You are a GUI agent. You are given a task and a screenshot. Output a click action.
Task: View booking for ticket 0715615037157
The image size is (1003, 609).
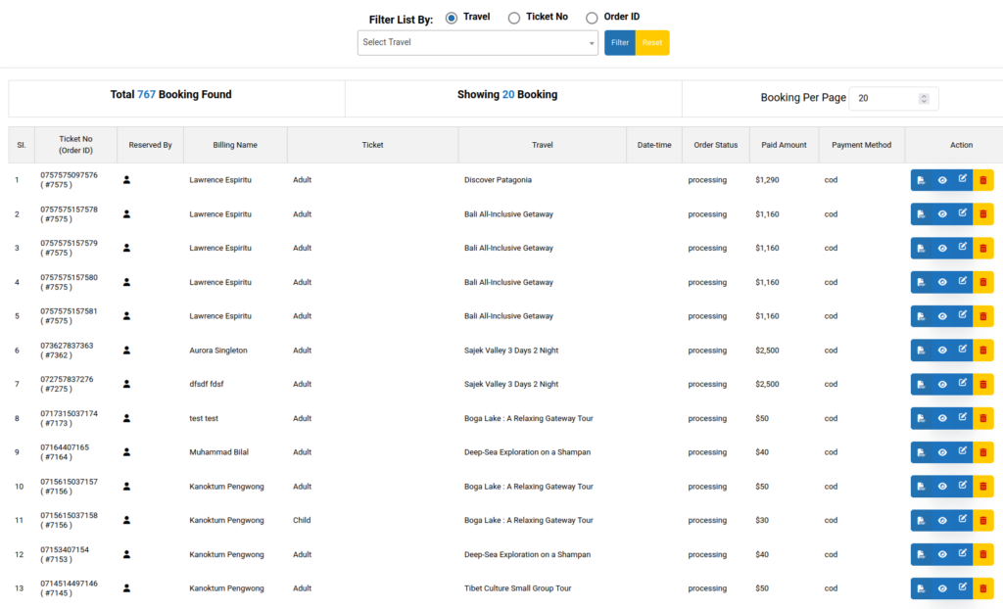coord(942,487)
